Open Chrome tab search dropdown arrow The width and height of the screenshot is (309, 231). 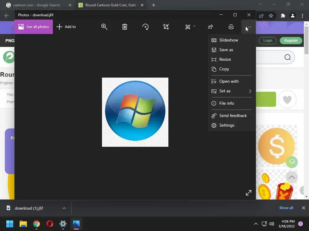point(260,4)
